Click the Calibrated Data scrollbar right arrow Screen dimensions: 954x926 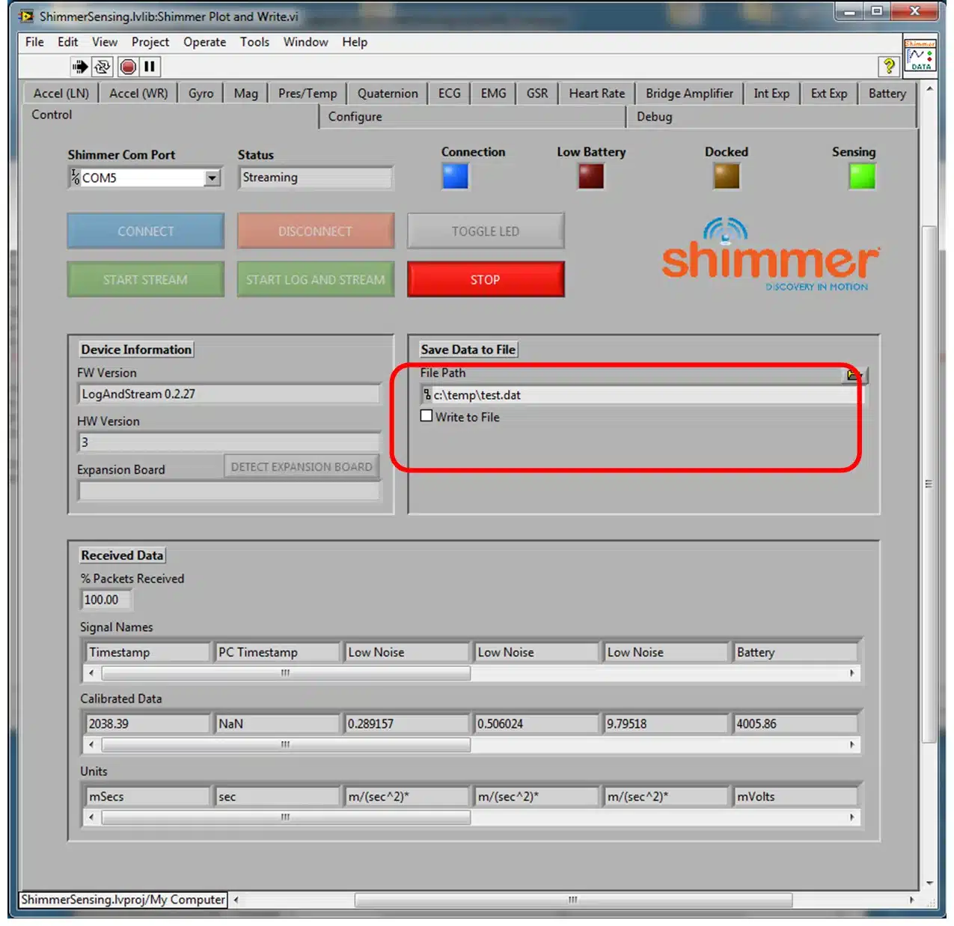[851, 745]
